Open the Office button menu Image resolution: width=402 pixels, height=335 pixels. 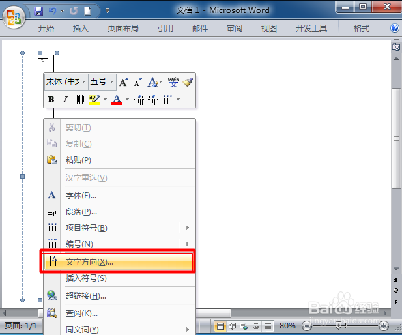click(14, 17)
